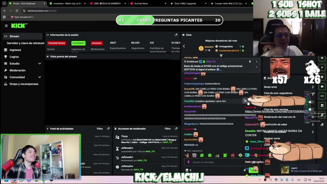The image size is (327, 184).
Task: Click the top scan-frame icon in right rail
Action: click(322, 58)
